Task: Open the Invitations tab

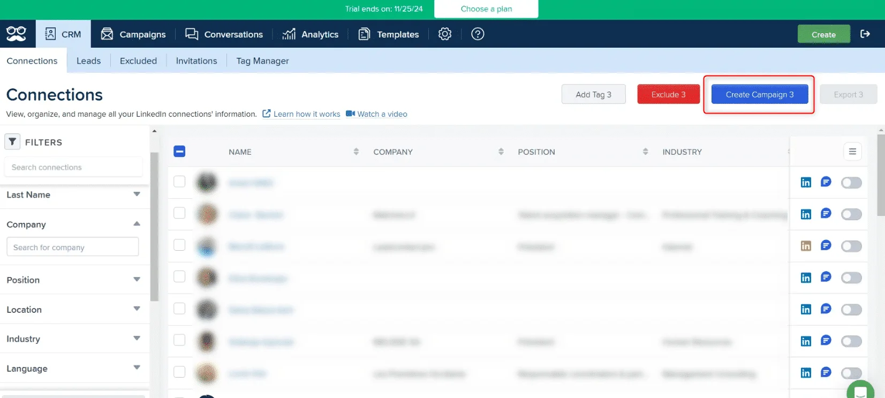Action: pos(196,61)
